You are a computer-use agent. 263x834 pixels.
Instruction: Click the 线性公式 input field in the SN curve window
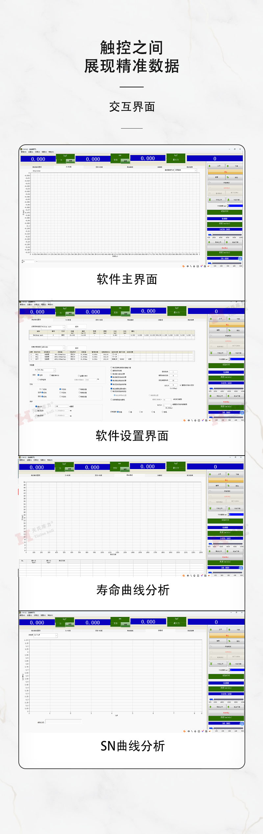tap(63, 722)
